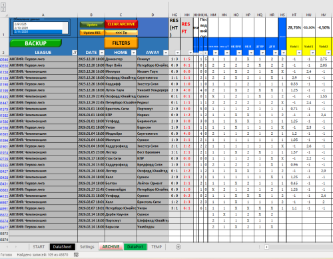Click the 28,76% yield cell

click(x=294, y=27)
